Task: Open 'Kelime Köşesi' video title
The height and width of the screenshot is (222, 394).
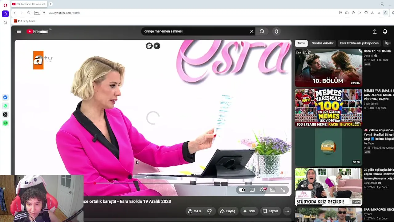Action: pos(379,134)
